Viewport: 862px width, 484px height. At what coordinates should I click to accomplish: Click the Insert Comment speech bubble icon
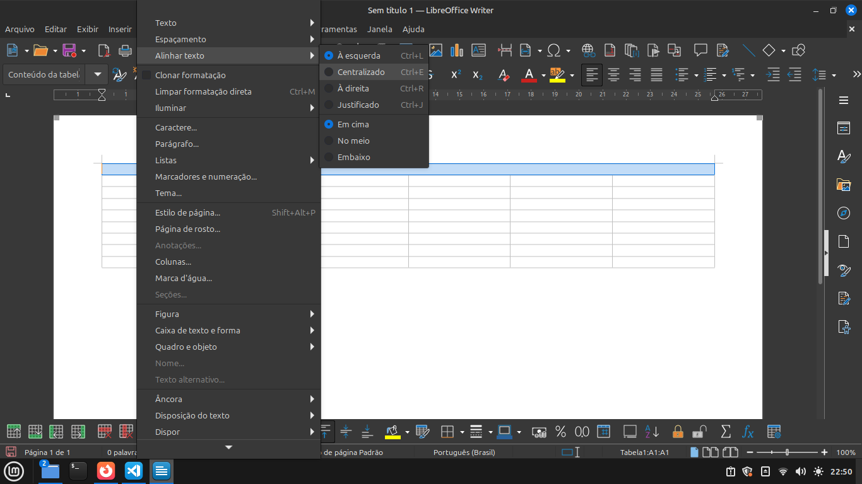click(700, 50)
